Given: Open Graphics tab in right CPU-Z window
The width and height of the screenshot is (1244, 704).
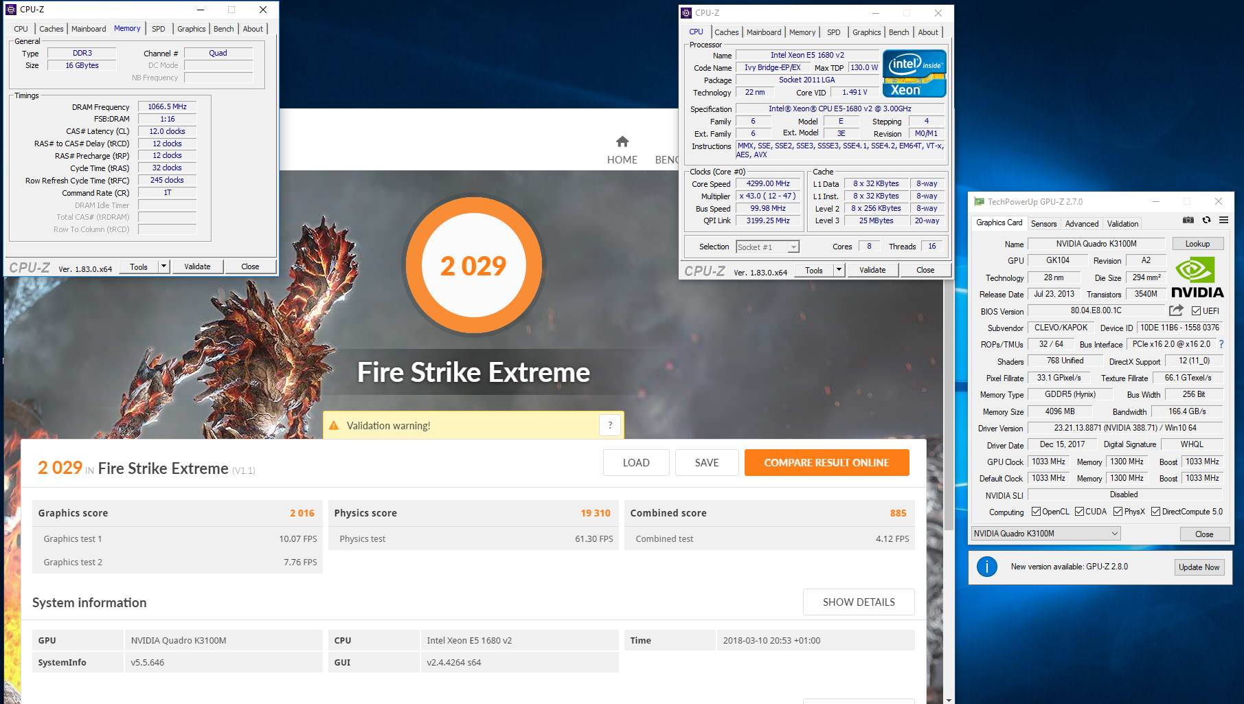Looking at the screenshot, I should [x=866, y=32].
